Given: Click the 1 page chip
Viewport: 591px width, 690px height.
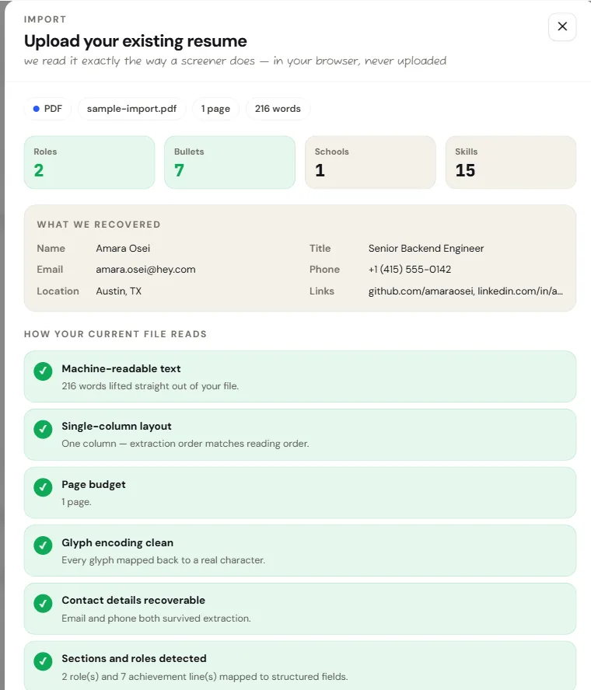Looking at the screenshot, I should (x=215, y=109).
